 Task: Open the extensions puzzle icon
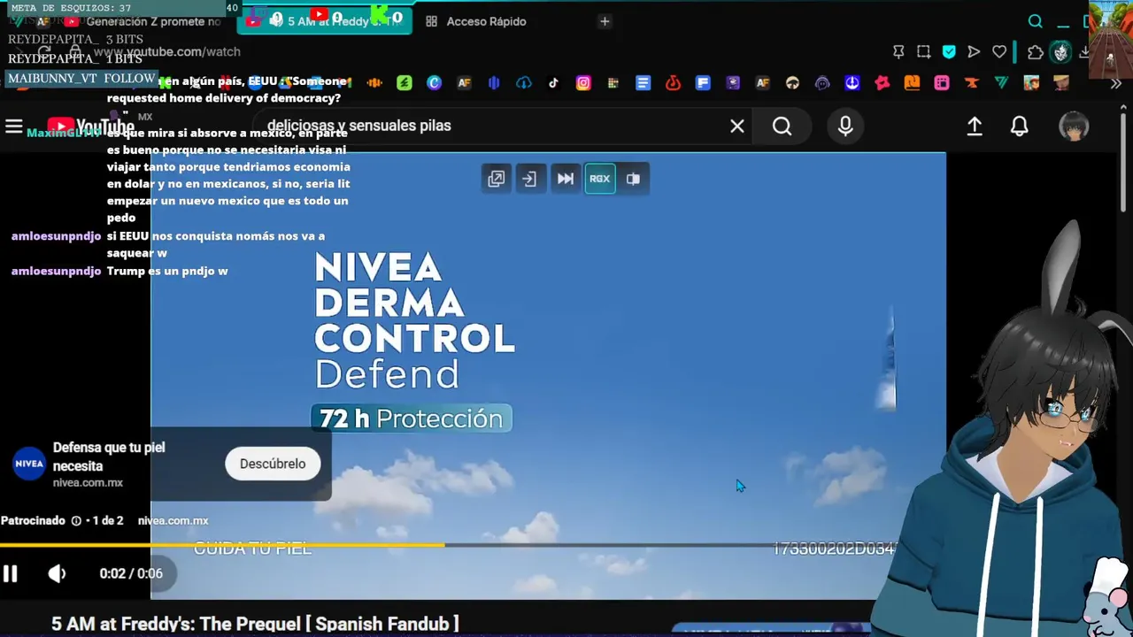tap(1035, 52)
